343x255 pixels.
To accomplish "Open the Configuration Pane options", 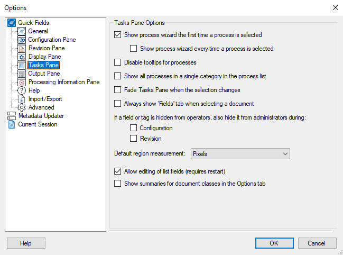I will tap(52, 40).
